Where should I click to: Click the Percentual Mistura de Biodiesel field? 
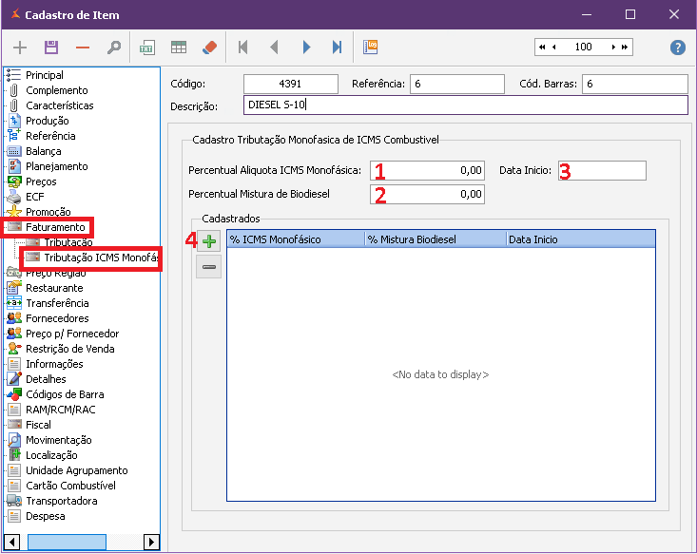[x=428, y=195]
